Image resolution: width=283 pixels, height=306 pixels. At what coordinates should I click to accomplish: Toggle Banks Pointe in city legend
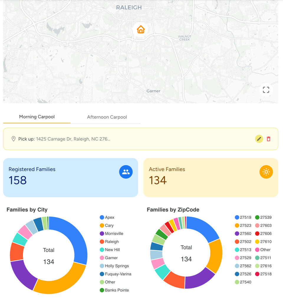(x=117, y=290)
